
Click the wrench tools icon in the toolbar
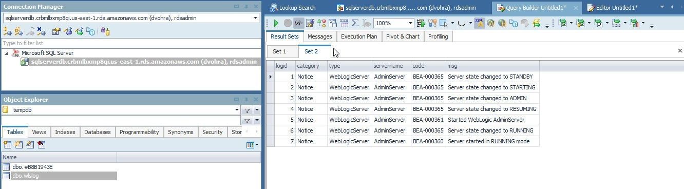432,23
